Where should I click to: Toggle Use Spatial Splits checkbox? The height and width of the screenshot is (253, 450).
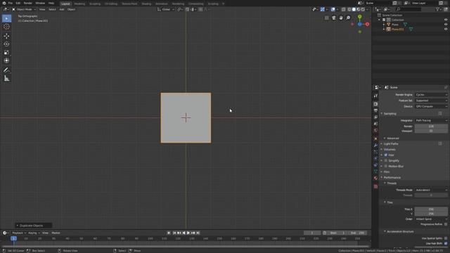coord(446,238)
